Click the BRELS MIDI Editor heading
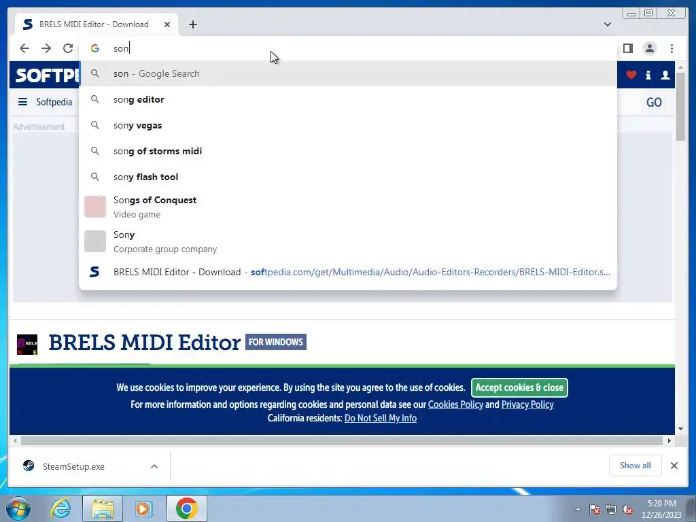Screen dimensions: 696x522 pyautogui.click(x=145, y=343)
